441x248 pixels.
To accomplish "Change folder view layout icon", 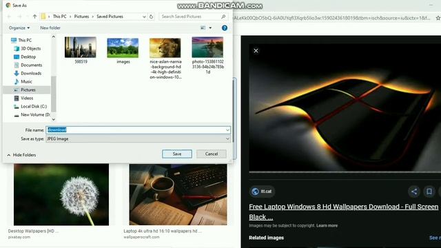I will coord(203,28).
